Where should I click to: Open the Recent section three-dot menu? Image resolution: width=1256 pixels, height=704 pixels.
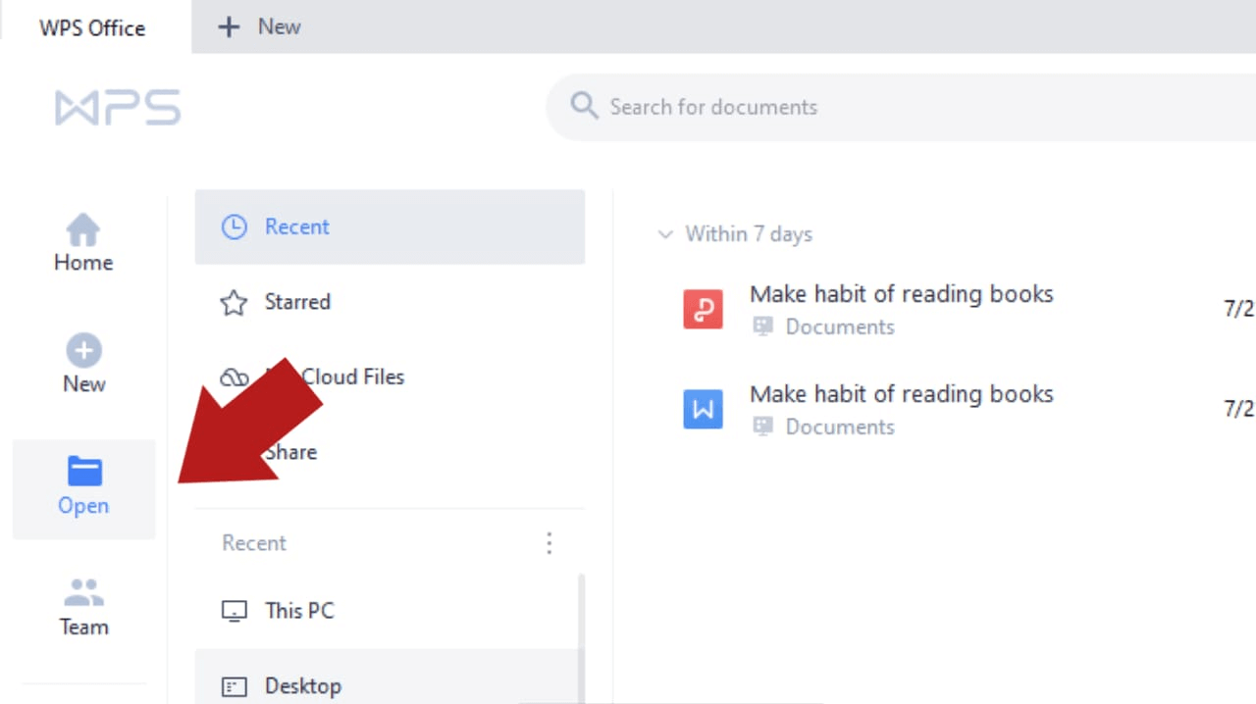point(549,542)
